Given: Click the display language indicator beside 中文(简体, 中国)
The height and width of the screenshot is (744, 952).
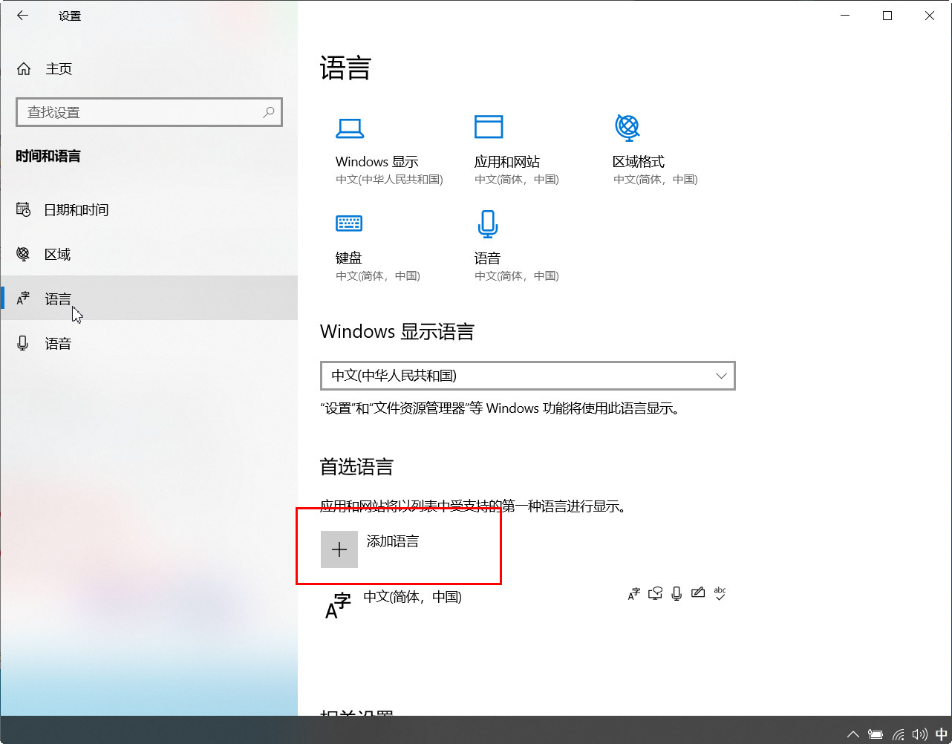Looking at the screenshot, I should point(633,593).
